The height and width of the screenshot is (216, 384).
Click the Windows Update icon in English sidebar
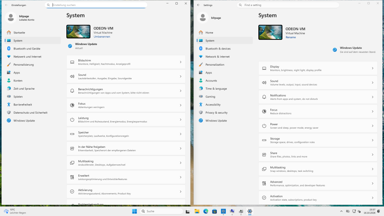pyautogui.click(x=201, y=120)
